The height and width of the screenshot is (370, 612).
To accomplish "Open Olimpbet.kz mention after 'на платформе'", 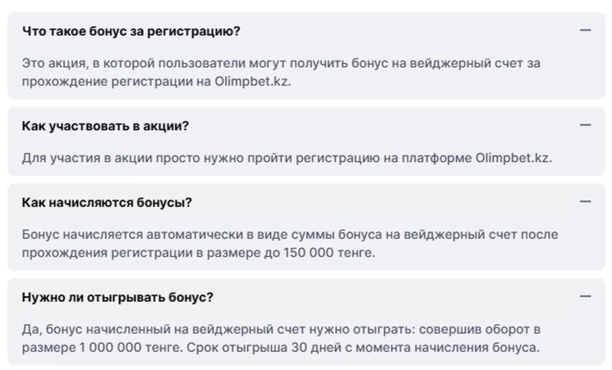I will [513, 158].
